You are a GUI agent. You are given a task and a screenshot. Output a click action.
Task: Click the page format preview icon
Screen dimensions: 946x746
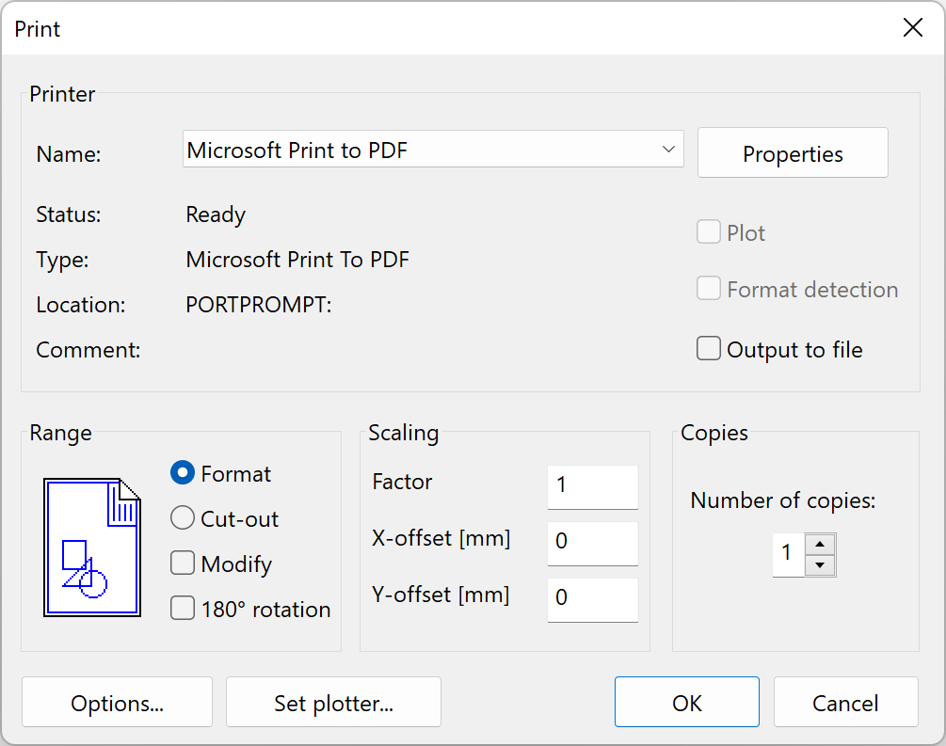92,547
